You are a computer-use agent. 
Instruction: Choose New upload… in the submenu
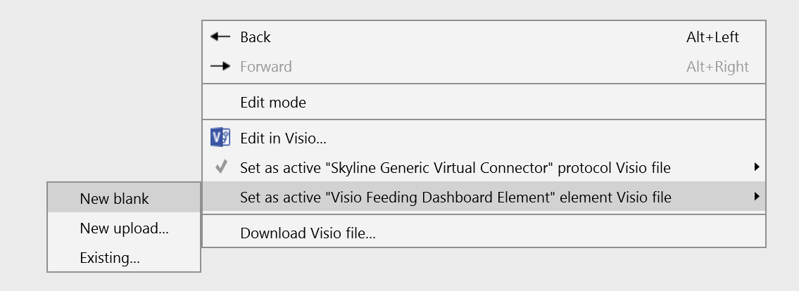pyautogui.click(x=124, y=228)
